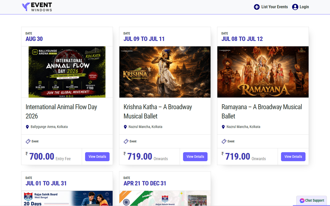Open the Rajya Sainik Board flag banner
This screenshot has width=330, height=206.
165,198
